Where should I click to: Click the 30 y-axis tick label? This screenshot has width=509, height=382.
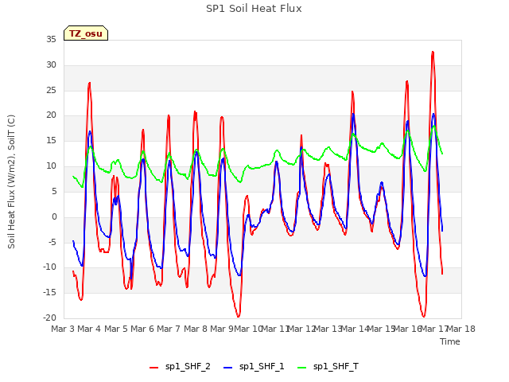(x=51, y=65)
